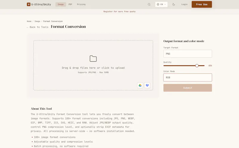Click the U-Ultra/Unity logo icon
The image size is (239, 148).
[28, 4]
